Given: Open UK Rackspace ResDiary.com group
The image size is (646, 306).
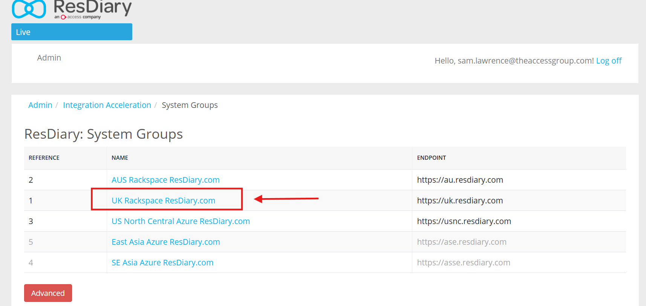Looking at the screenshot, I should point(163,201).
